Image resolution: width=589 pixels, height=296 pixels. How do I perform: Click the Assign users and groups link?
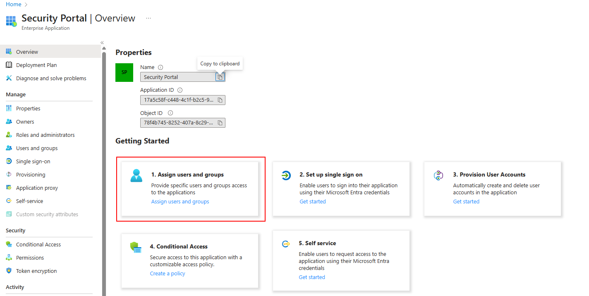pos(180,202)
